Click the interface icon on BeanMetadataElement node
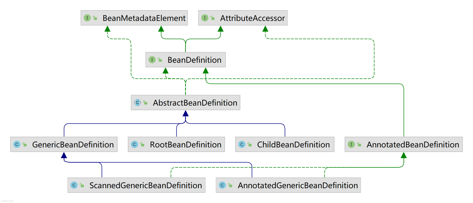This screenshot has width=473, height=203. [x=87, y=18]
